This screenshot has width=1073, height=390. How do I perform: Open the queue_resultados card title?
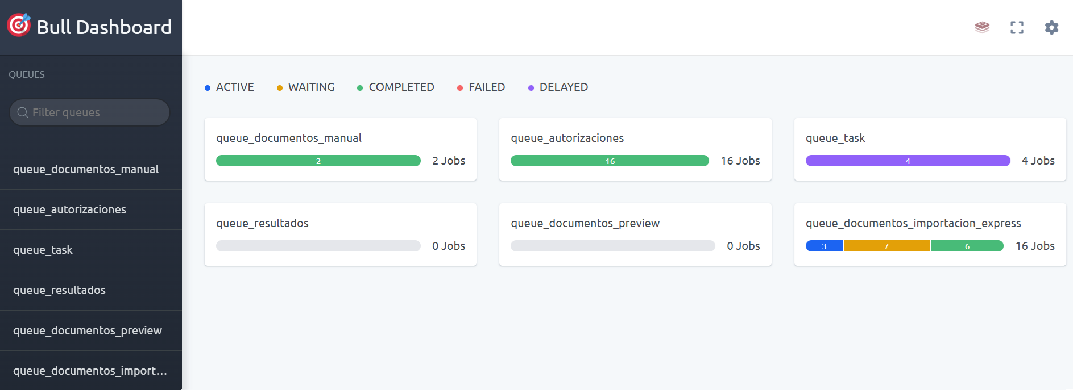click(x=262, y=223)
